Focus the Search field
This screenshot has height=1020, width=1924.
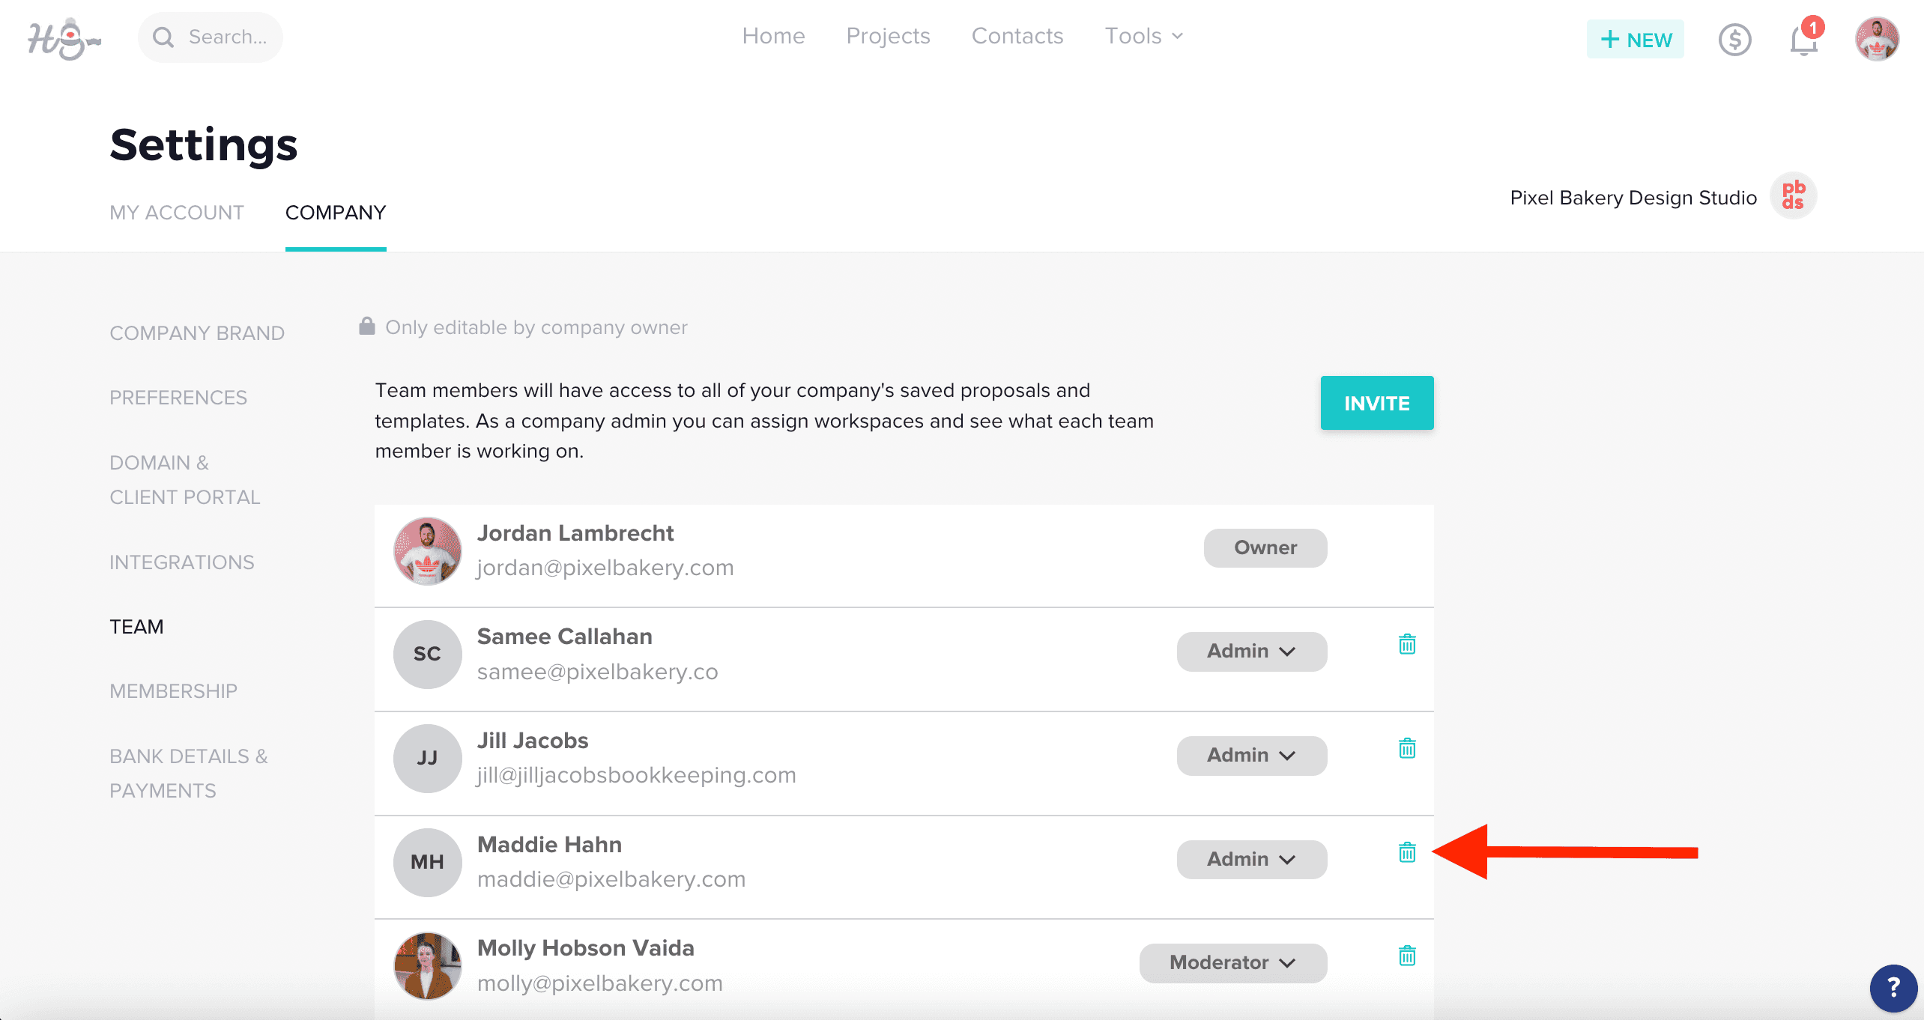(211, 37)
